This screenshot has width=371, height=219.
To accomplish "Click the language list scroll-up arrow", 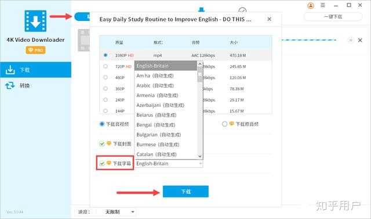I will (200, 64).
